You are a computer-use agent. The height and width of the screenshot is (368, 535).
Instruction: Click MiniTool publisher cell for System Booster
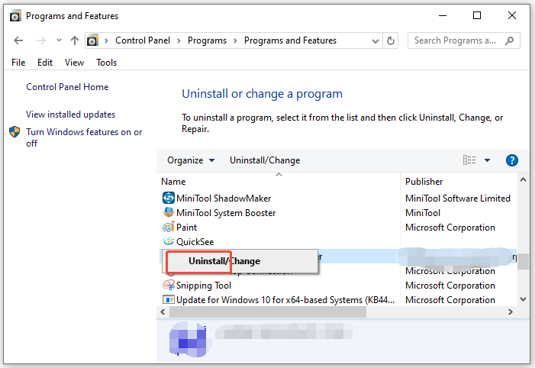[422, 213]
